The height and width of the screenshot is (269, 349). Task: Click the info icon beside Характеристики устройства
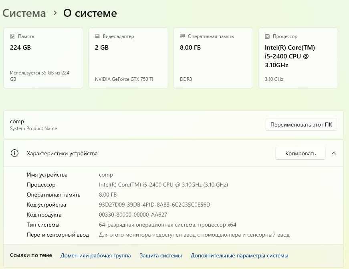tap(14, 153)
